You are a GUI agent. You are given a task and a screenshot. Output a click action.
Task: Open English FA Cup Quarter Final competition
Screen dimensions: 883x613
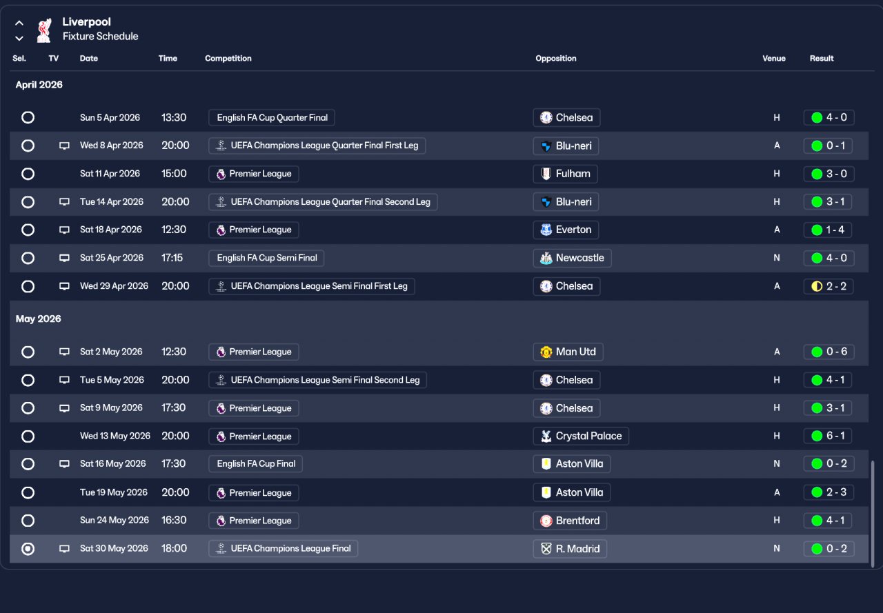coord(272,118)
